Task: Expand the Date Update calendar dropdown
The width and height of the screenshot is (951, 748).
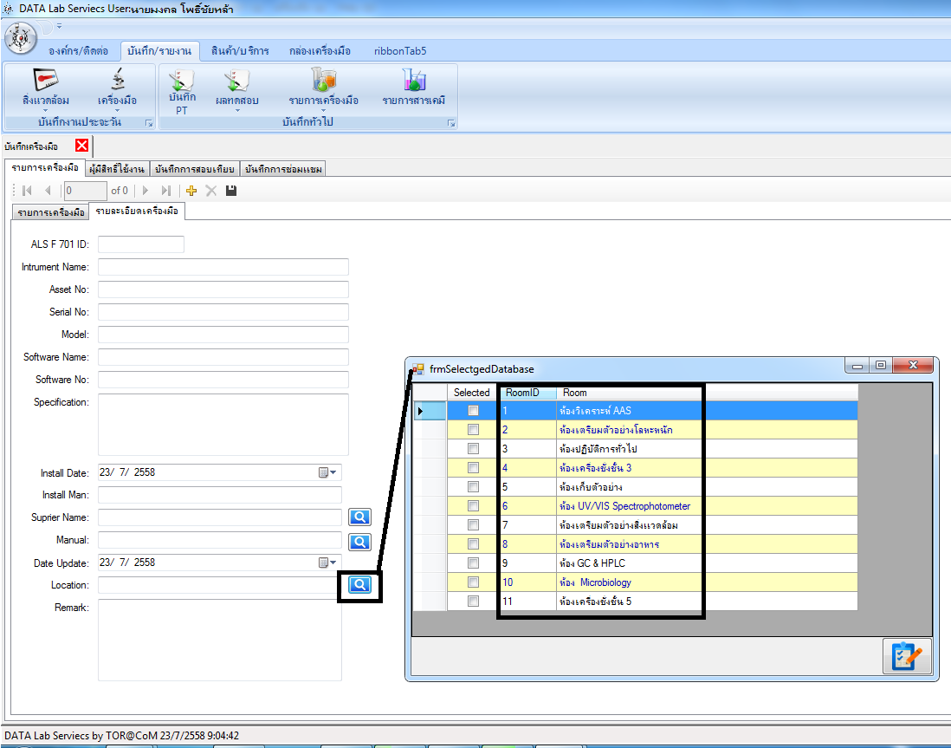Action: (x=328, y=563)
